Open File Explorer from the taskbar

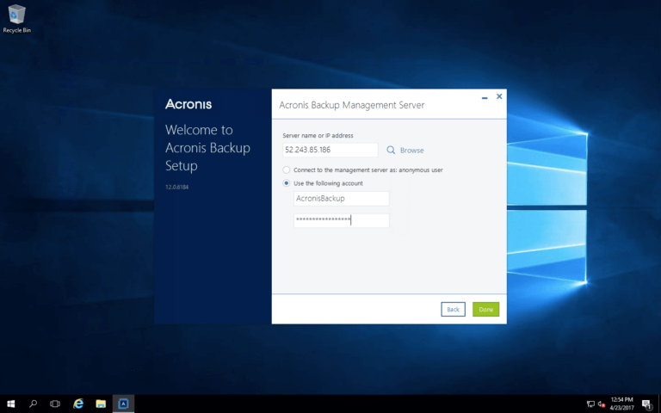101,404
